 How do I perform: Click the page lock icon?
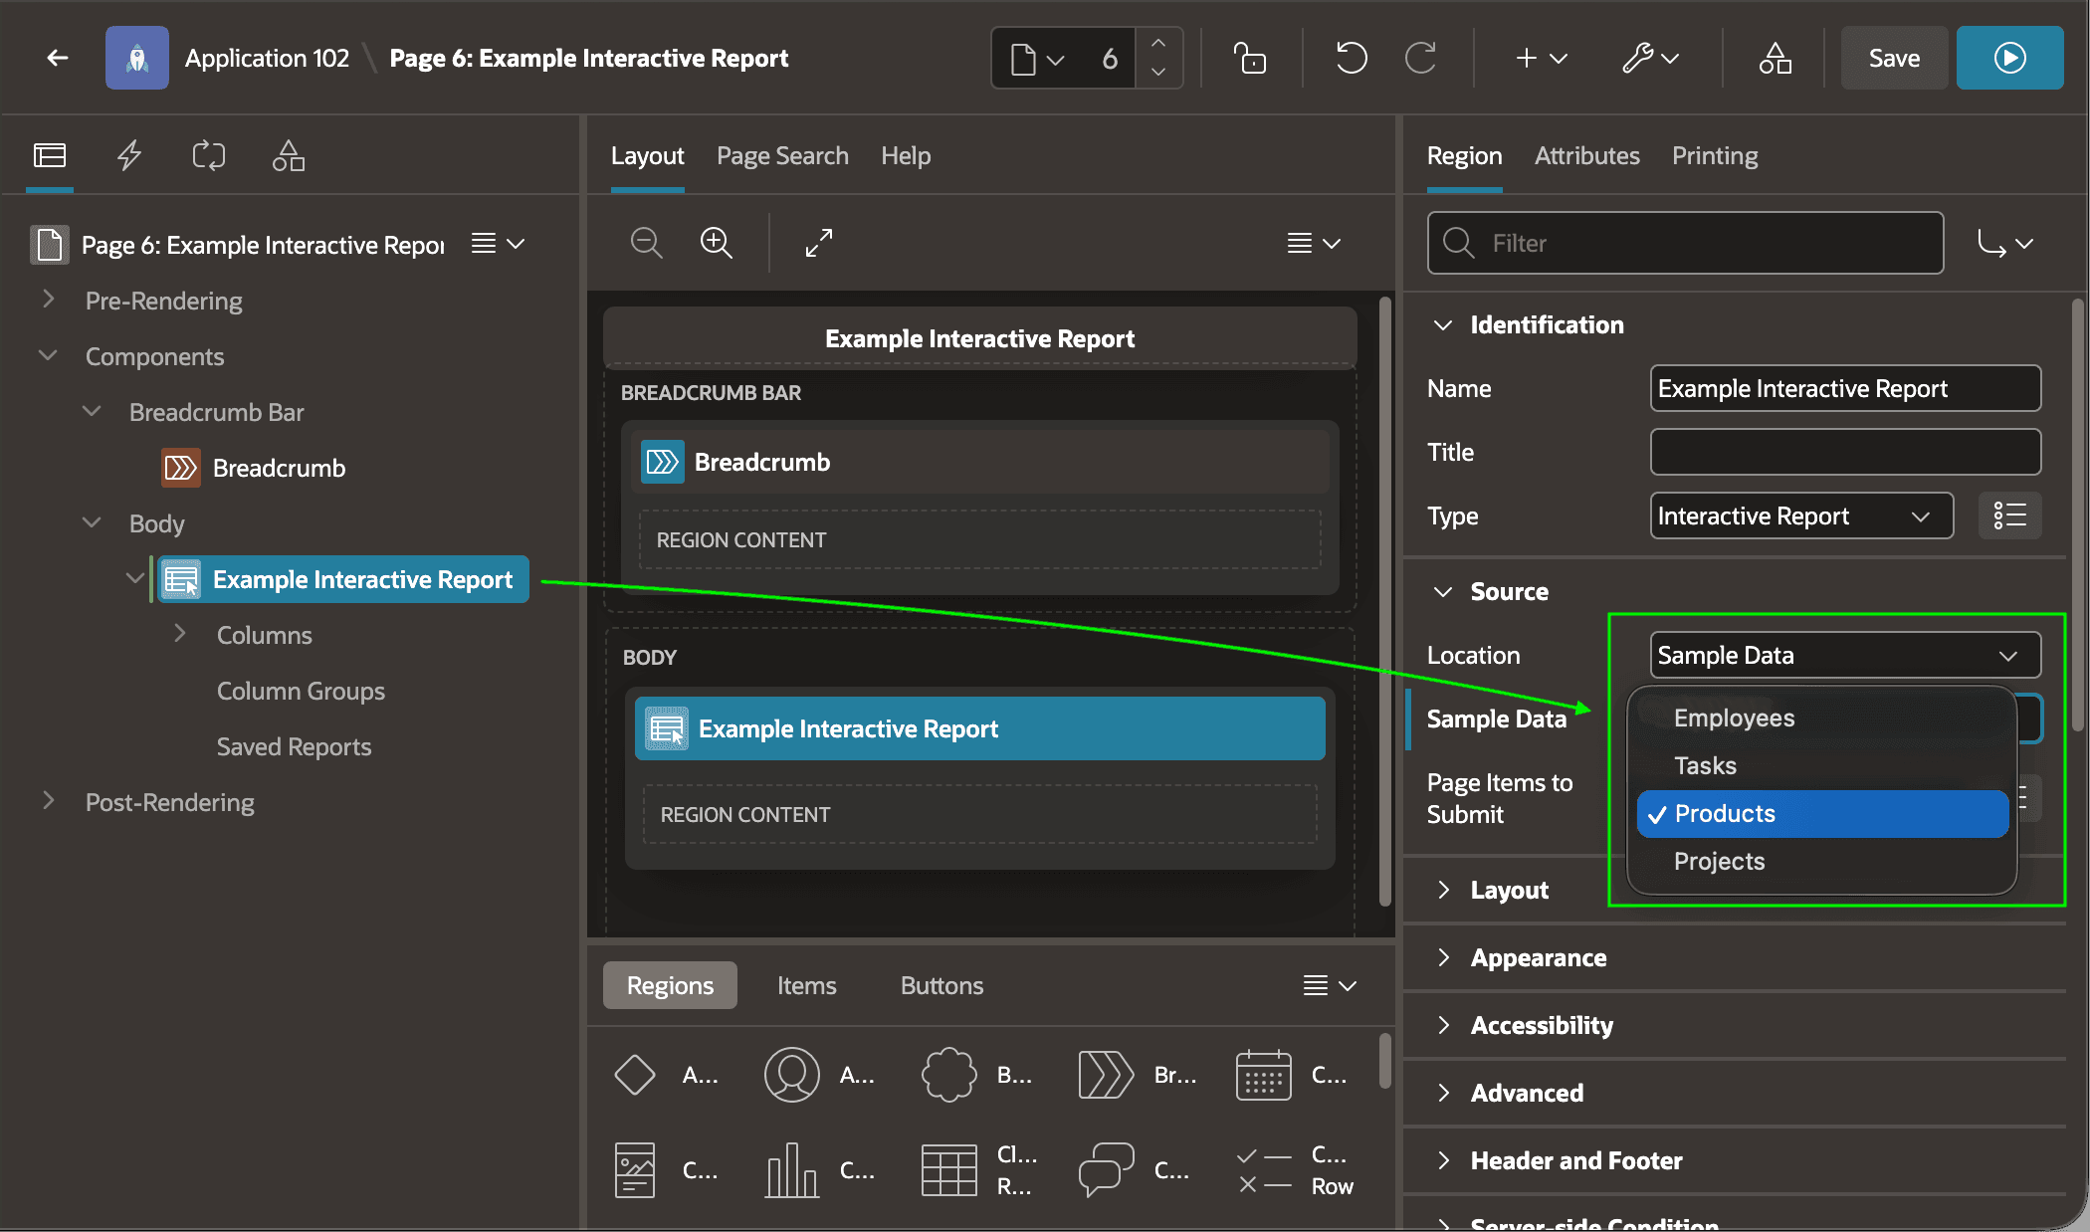coord(1250,58)
